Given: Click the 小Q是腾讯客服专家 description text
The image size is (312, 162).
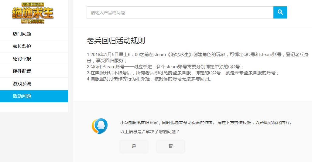Looking at the screenshot, I should pyautogui.click(x=206, y=123).
